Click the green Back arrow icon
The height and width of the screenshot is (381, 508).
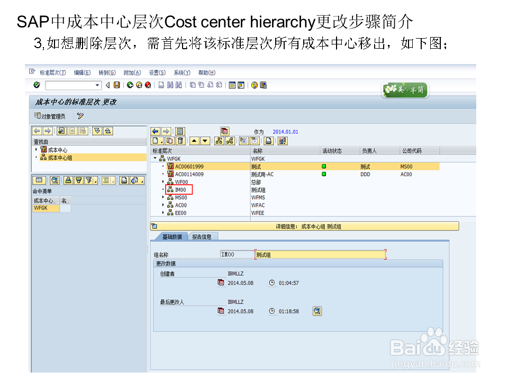(130, 85)
